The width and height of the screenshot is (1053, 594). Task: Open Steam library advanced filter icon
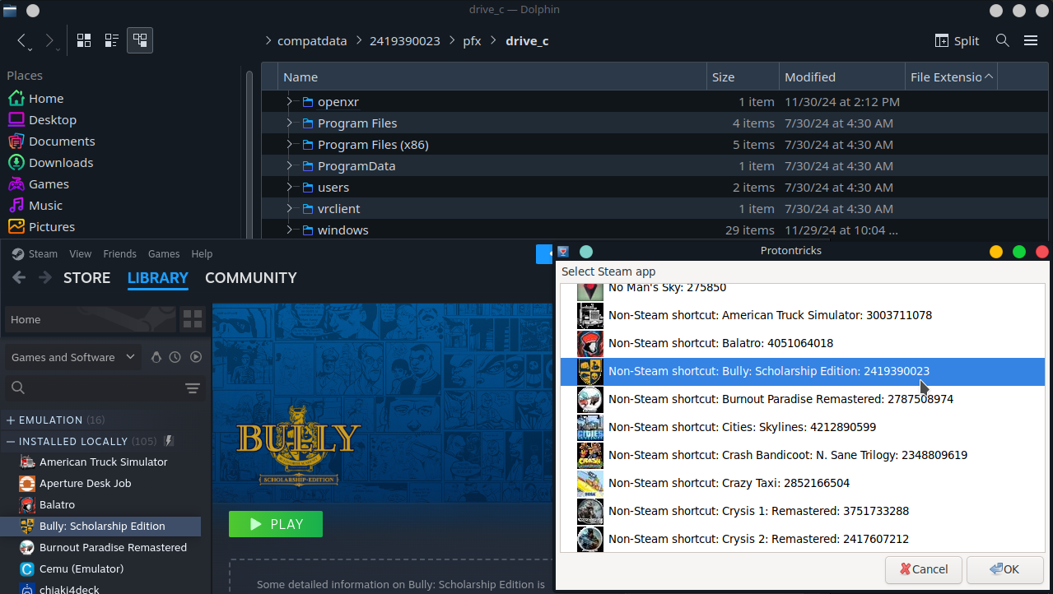pyautogui.click(x=193, y=388)
